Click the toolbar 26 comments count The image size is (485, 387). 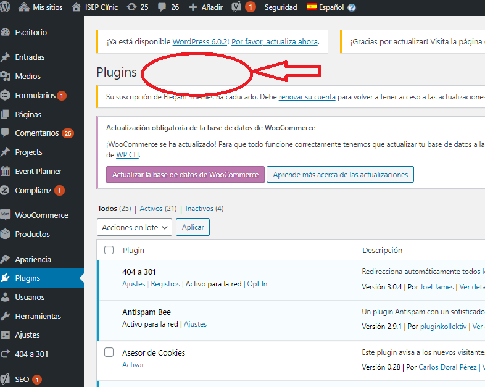[175, 7]
